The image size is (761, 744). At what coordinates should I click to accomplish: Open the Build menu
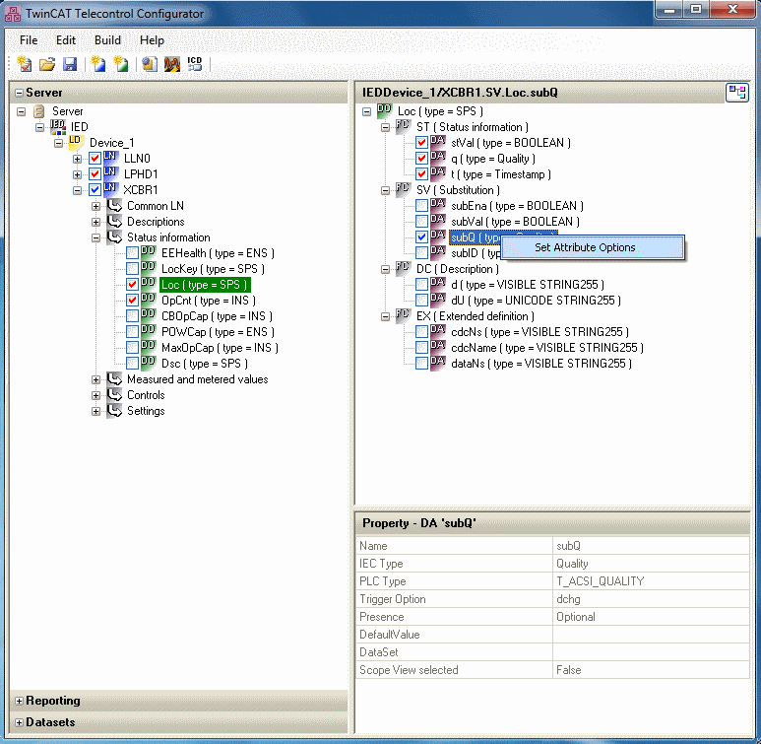[x=107, y=40]
